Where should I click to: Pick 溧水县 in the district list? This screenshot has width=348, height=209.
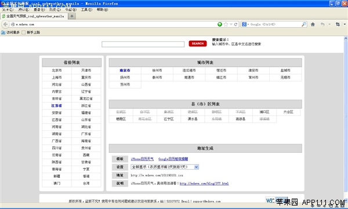[x=193, y=119]
